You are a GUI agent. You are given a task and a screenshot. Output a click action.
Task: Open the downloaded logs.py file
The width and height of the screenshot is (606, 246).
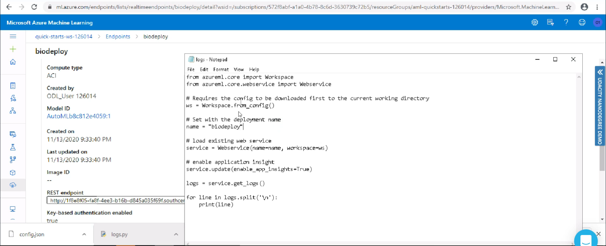(119, 234)
